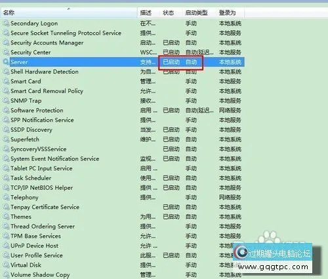Click the gear icon beside Secondary Logon
328x279 pixels.
[x=6, y=23]
